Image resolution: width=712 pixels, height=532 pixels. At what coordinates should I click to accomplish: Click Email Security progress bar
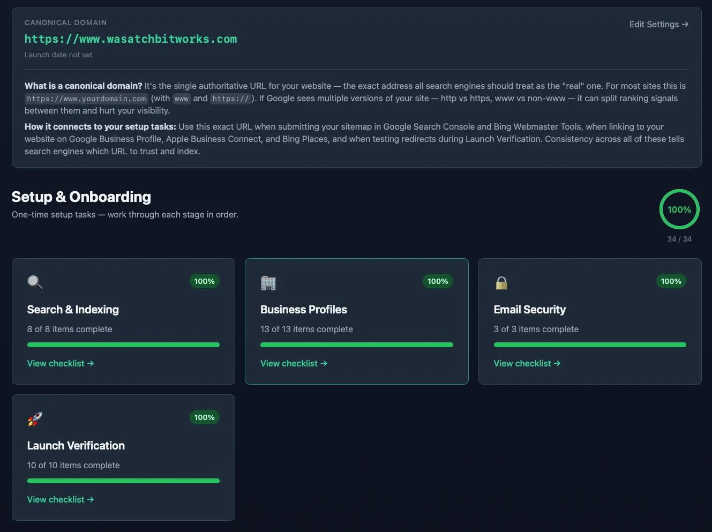pos(590,345)
